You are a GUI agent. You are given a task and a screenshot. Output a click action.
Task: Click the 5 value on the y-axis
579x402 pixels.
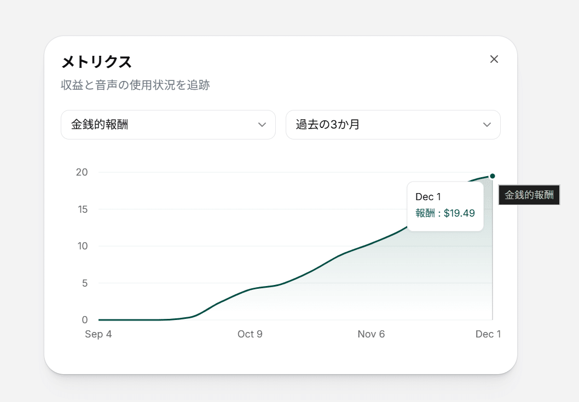(x=84, y=283)
